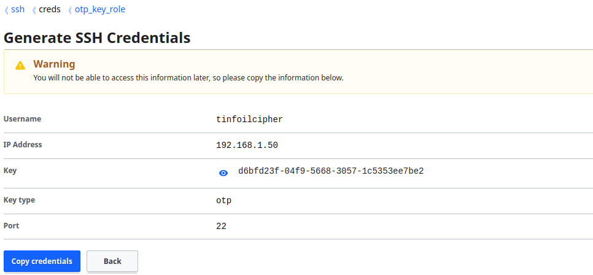593x275 pixels.
Task: Toggle the key visibility eye icon
Action: (x=223, y=173)
